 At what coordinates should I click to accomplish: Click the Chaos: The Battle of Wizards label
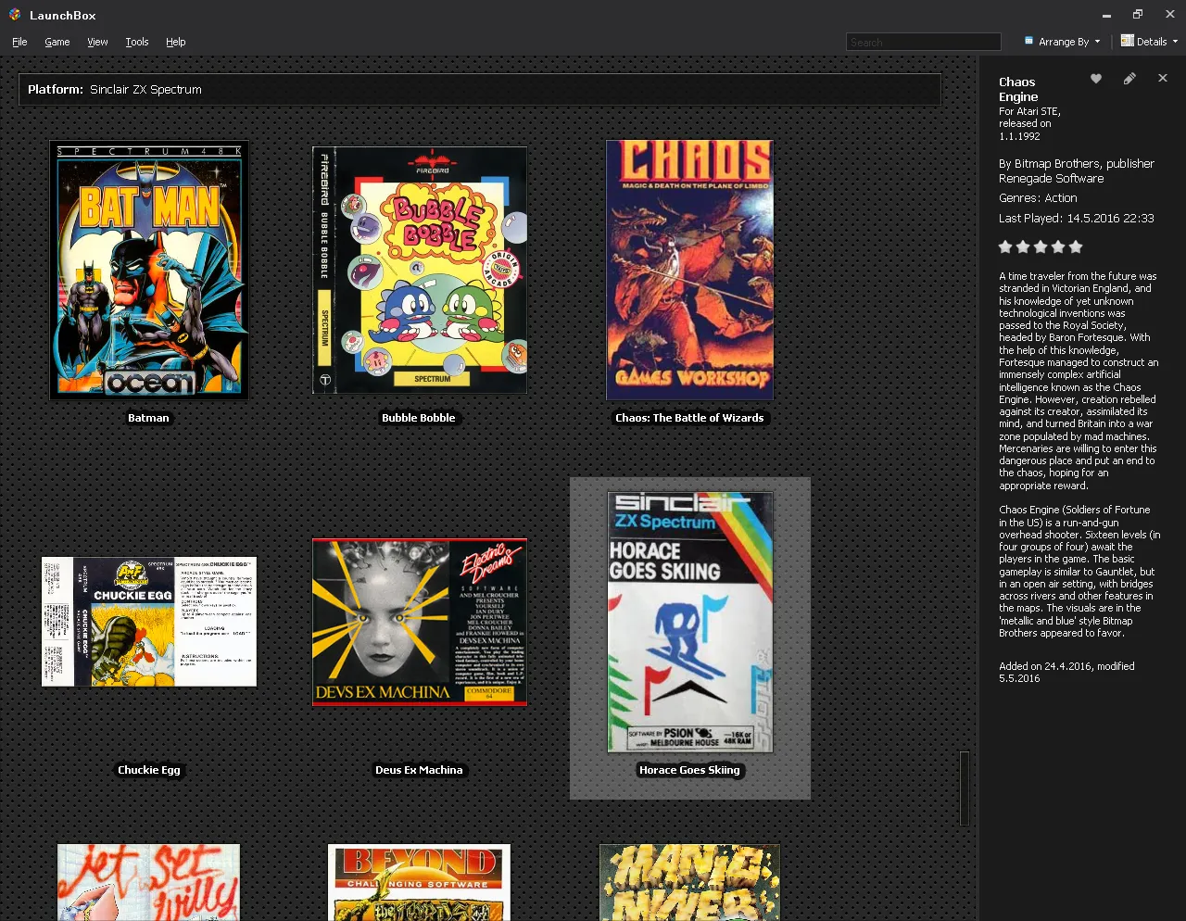689,418
